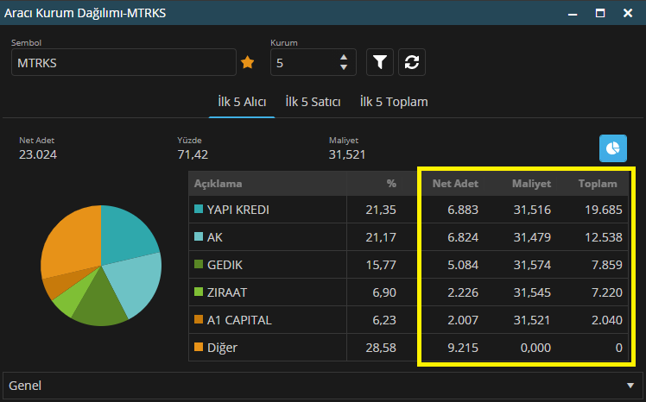Screen dimensions: 646x402
Task: Click percentage value 15,77
Action: (381, 265)
